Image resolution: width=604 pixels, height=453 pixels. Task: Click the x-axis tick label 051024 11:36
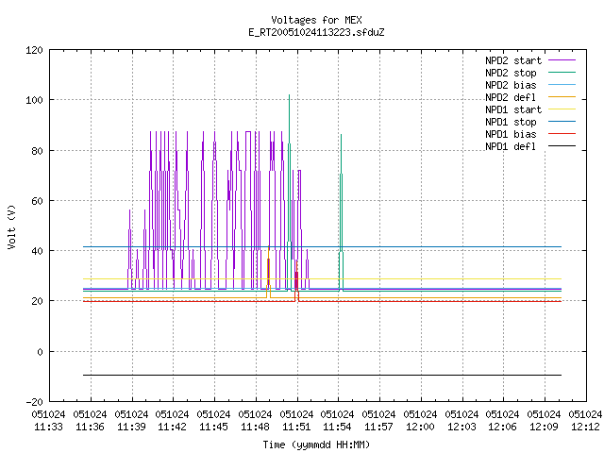pos(90,420)
